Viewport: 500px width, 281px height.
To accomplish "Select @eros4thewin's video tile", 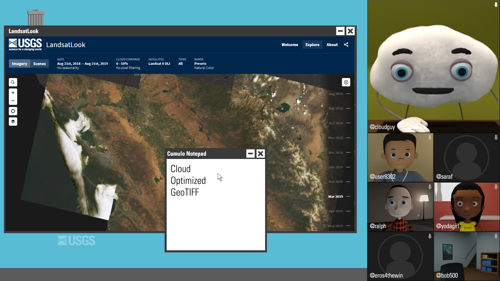I will (401, 256).
